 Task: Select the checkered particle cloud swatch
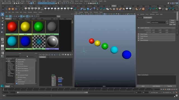39,42
